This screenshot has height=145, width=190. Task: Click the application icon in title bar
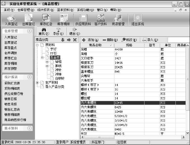[x=3, y=3]
